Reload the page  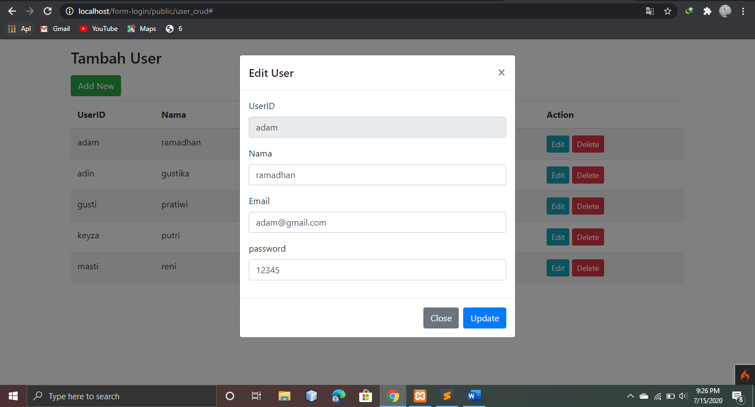[48, 11]
